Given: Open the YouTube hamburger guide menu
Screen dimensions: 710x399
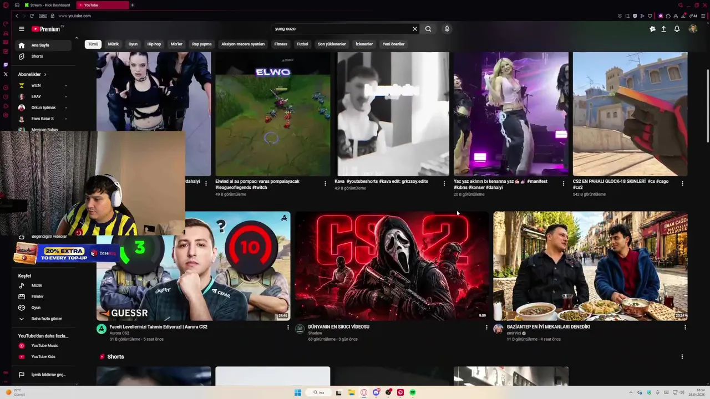Looking at the screenshot, I should click(22, 29).
